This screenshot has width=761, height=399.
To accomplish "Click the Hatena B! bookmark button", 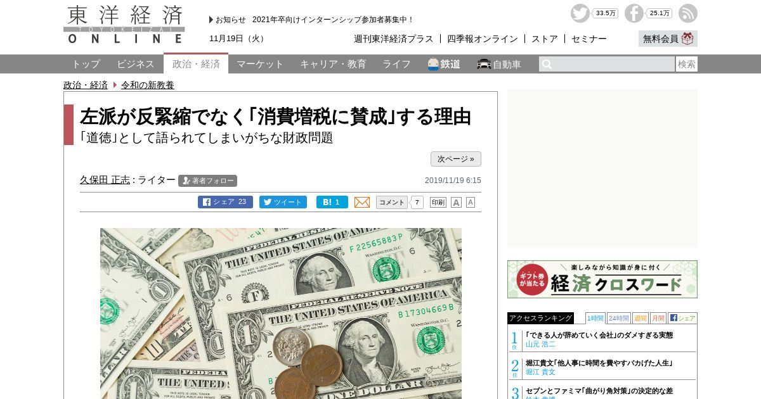I will click(x=332, y=202).
